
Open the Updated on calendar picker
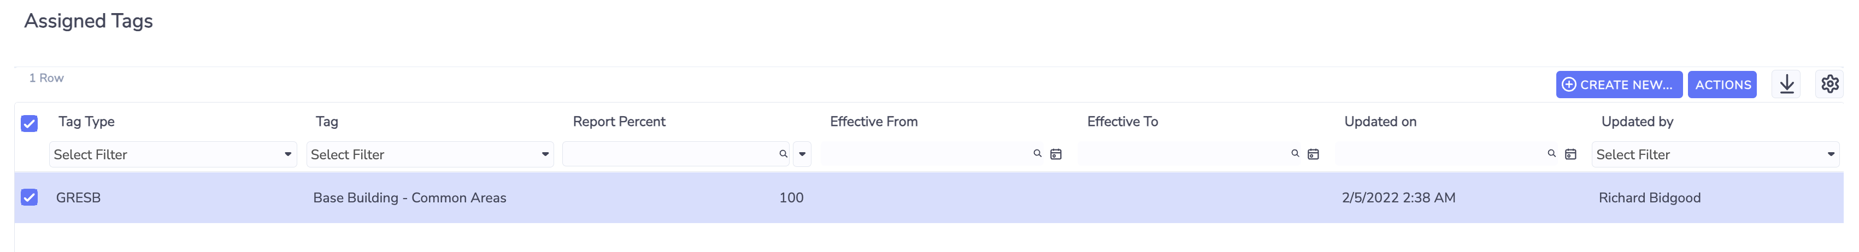pos(1570,154)
